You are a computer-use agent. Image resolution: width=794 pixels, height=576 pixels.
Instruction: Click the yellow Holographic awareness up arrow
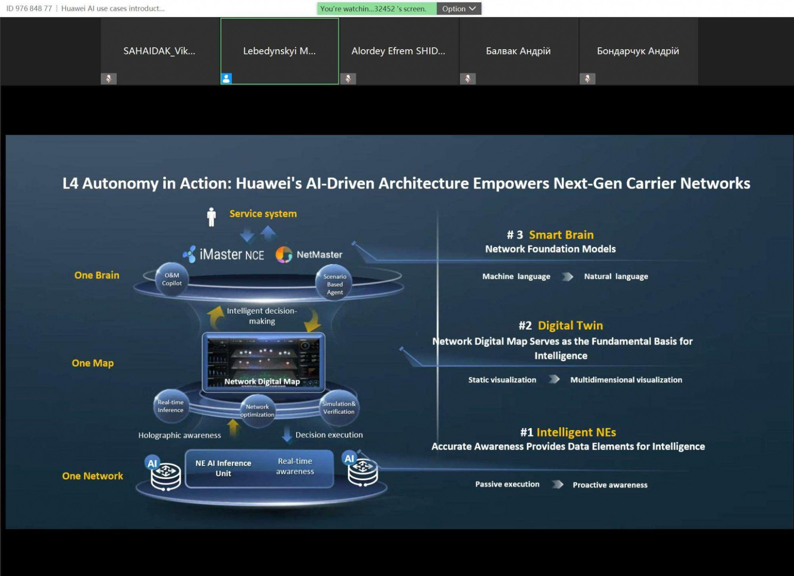[x=233, y=427]
